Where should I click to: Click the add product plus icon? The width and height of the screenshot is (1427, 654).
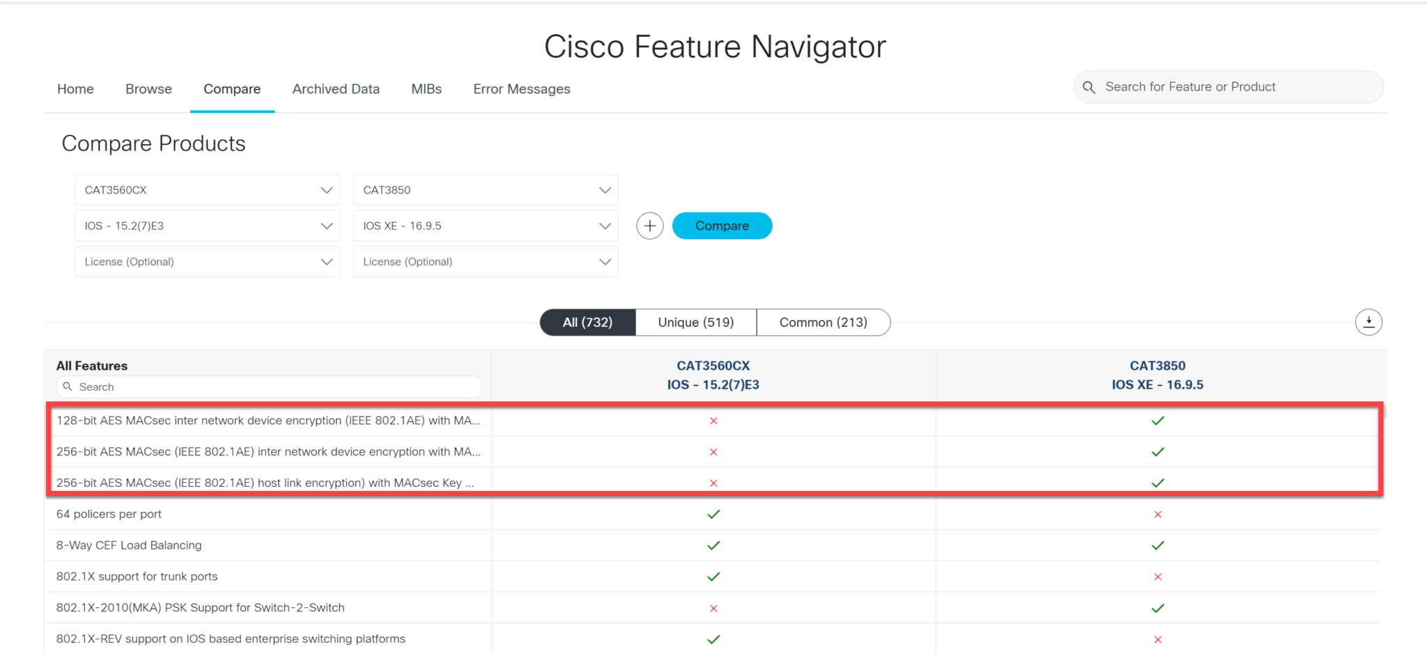tap(649, 226)
